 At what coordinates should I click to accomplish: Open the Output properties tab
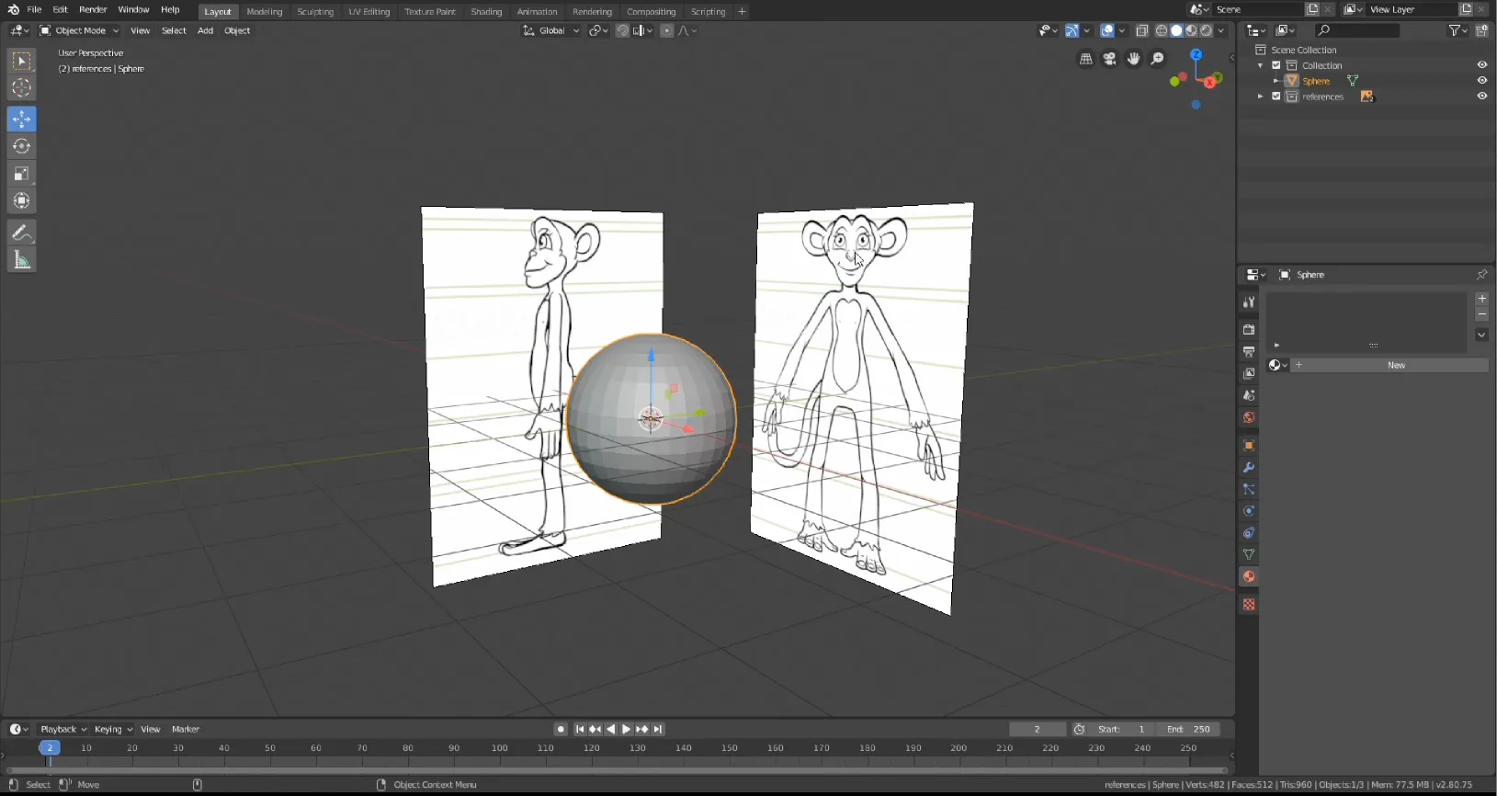click(x=1249, y=351)
